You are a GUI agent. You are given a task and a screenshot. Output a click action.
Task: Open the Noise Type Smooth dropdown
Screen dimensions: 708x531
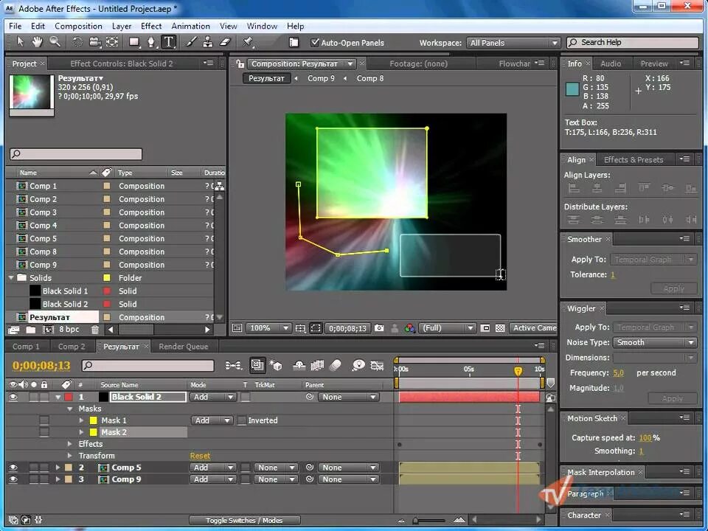point(654,342)
